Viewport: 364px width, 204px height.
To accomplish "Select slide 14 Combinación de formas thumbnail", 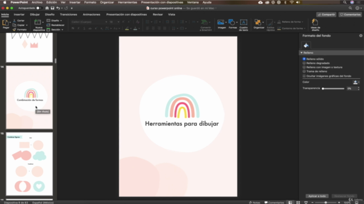I will [29, 97].
